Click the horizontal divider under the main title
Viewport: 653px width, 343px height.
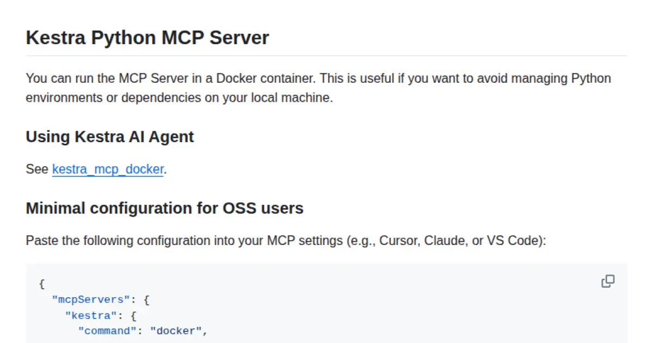[x=326, y=55]
